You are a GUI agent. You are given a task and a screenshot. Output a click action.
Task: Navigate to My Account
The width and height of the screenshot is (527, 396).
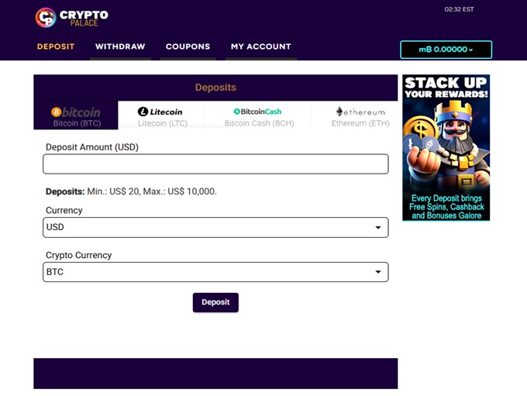pyautogui.click(x=260, y=46)
